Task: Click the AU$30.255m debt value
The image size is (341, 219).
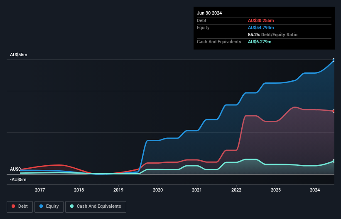Action: (x=261, y=20)
